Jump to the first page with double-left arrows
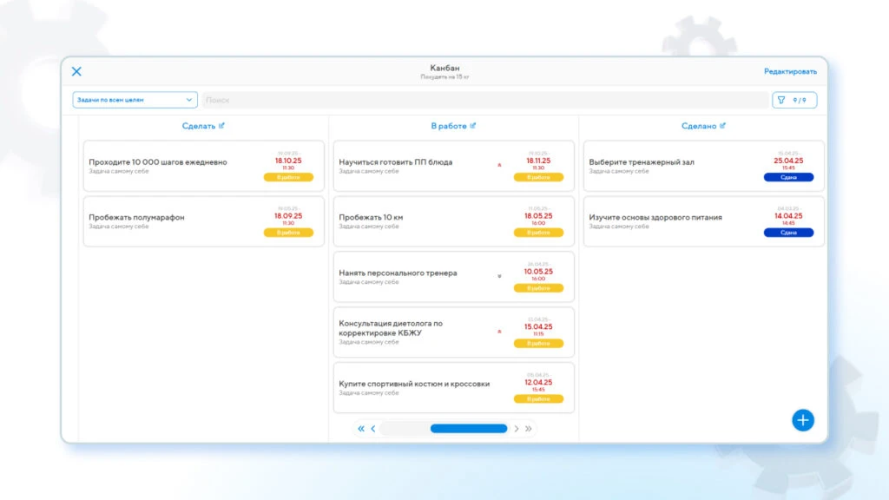Screen dimensions: 889x500 [x=361, y=429]
